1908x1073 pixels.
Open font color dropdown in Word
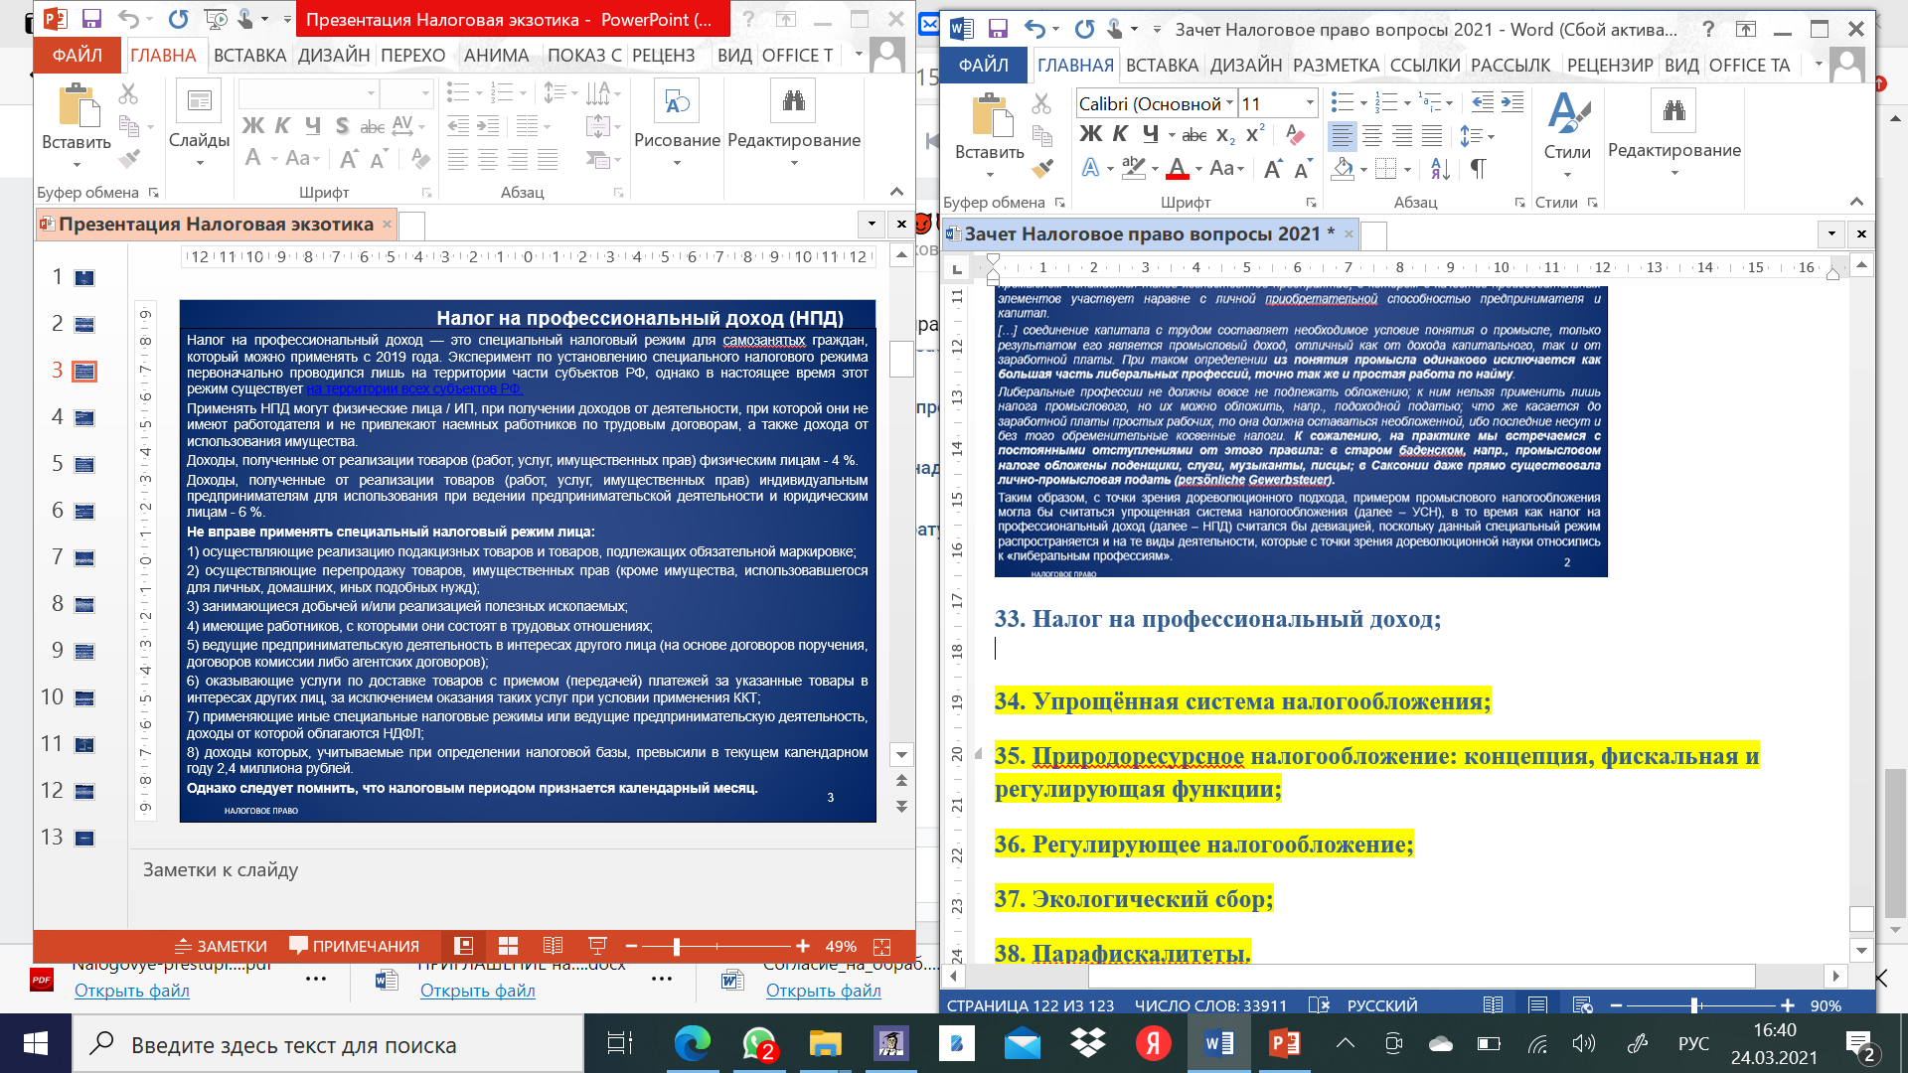tap(1198, 169)
